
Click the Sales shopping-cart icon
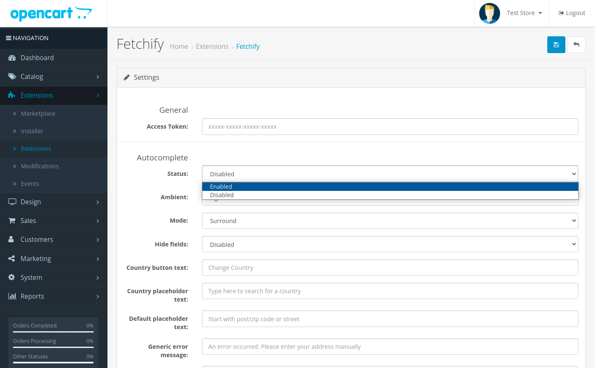point(12,221)
